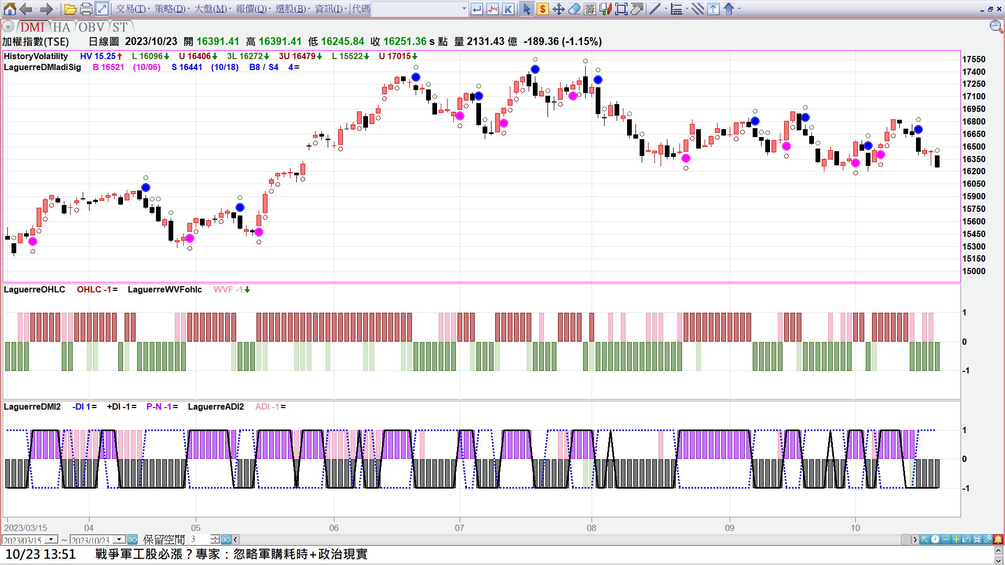Click the candlestick chart type icon
The width and height of the screenshot is (1005, 565).
click(606, 9)
